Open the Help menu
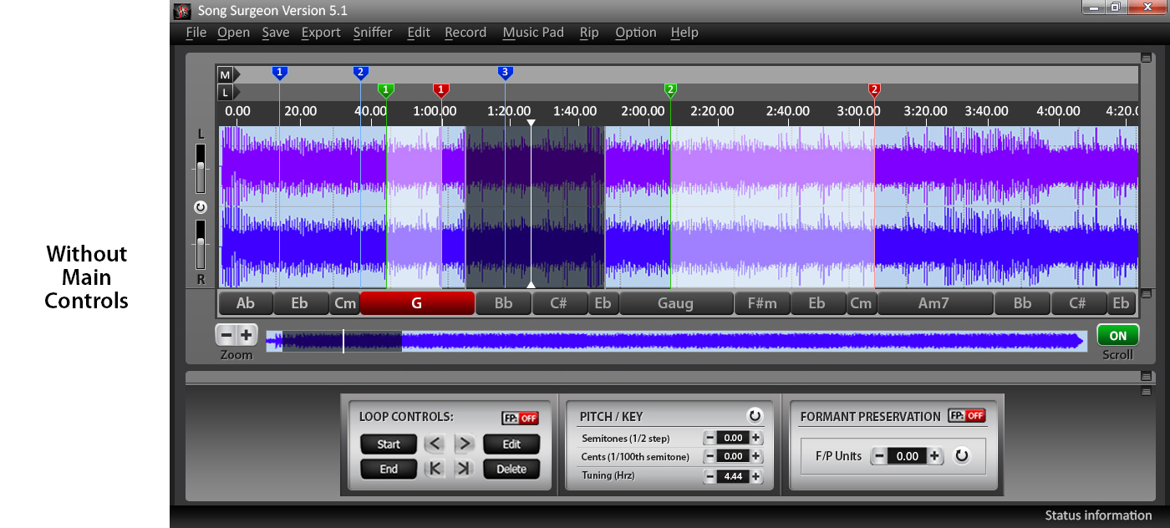The image size is (1170, 528). point(684,33)
